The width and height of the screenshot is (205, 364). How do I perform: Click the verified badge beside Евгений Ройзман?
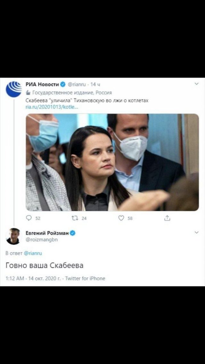(73, 233)
